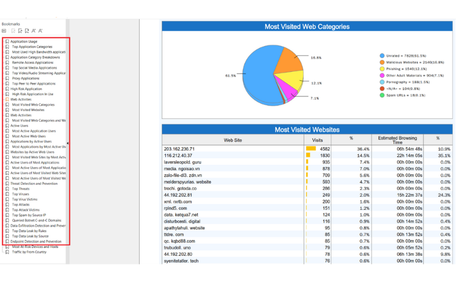
Task: Click the Web Site column header
Action: point(233,140)
